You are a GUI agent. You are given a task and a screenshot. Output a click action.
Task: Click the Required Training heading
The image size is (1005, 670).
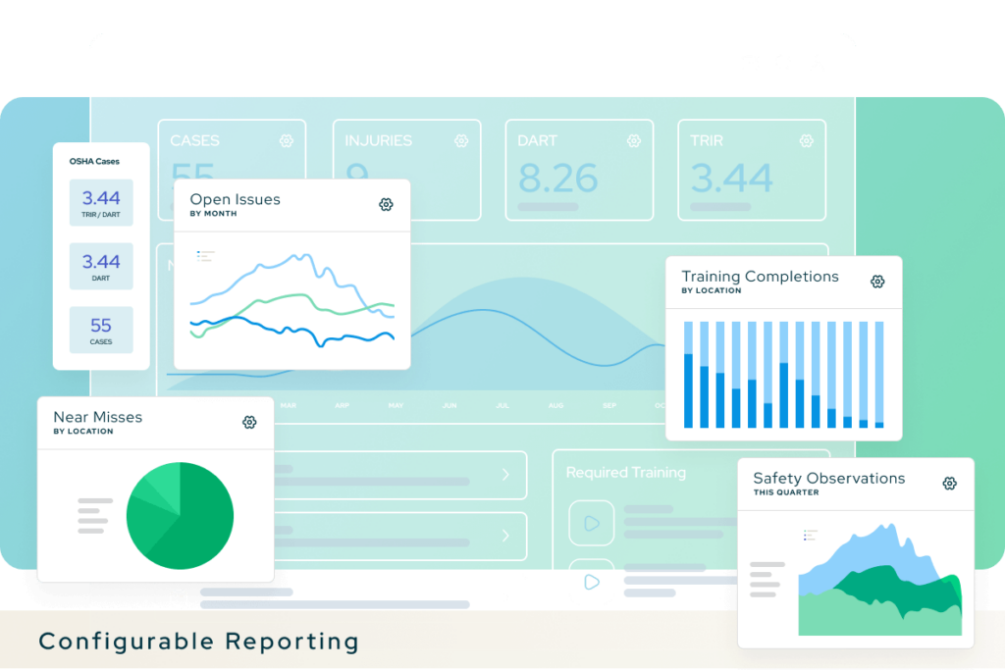[x=625, y=473]
